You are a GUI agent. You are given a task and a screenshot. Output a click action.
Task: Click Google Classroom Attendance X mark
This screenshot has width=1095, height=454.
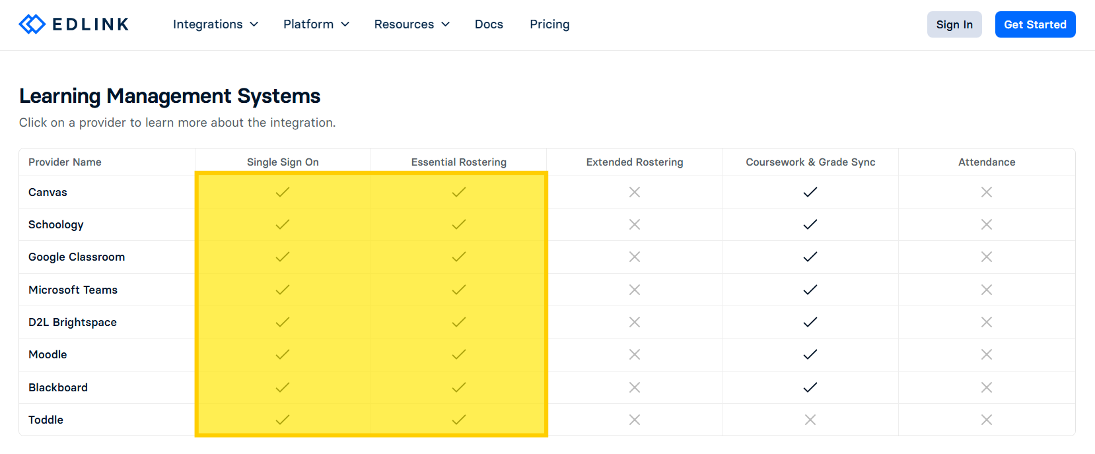pyautogui.click(x=987, y=257)
